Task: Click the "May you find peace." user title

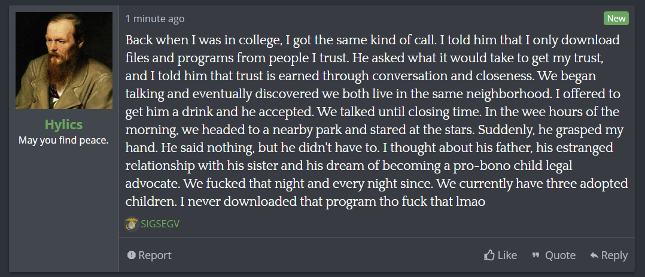Action: pos(64,141)
